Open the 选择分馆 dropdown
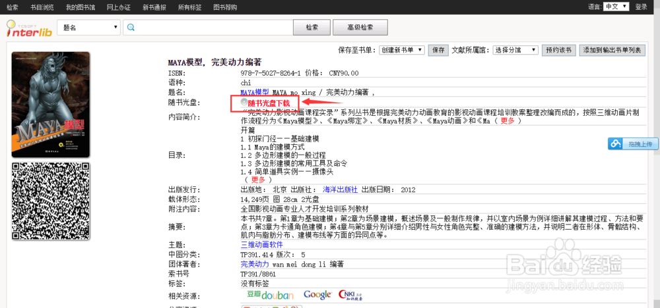The width and height of the screenshot is (660, 308). 515,50
